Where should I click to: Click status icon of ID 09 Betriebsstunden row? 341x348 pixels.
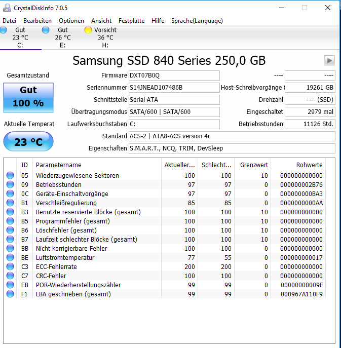[x=10, y=184]
